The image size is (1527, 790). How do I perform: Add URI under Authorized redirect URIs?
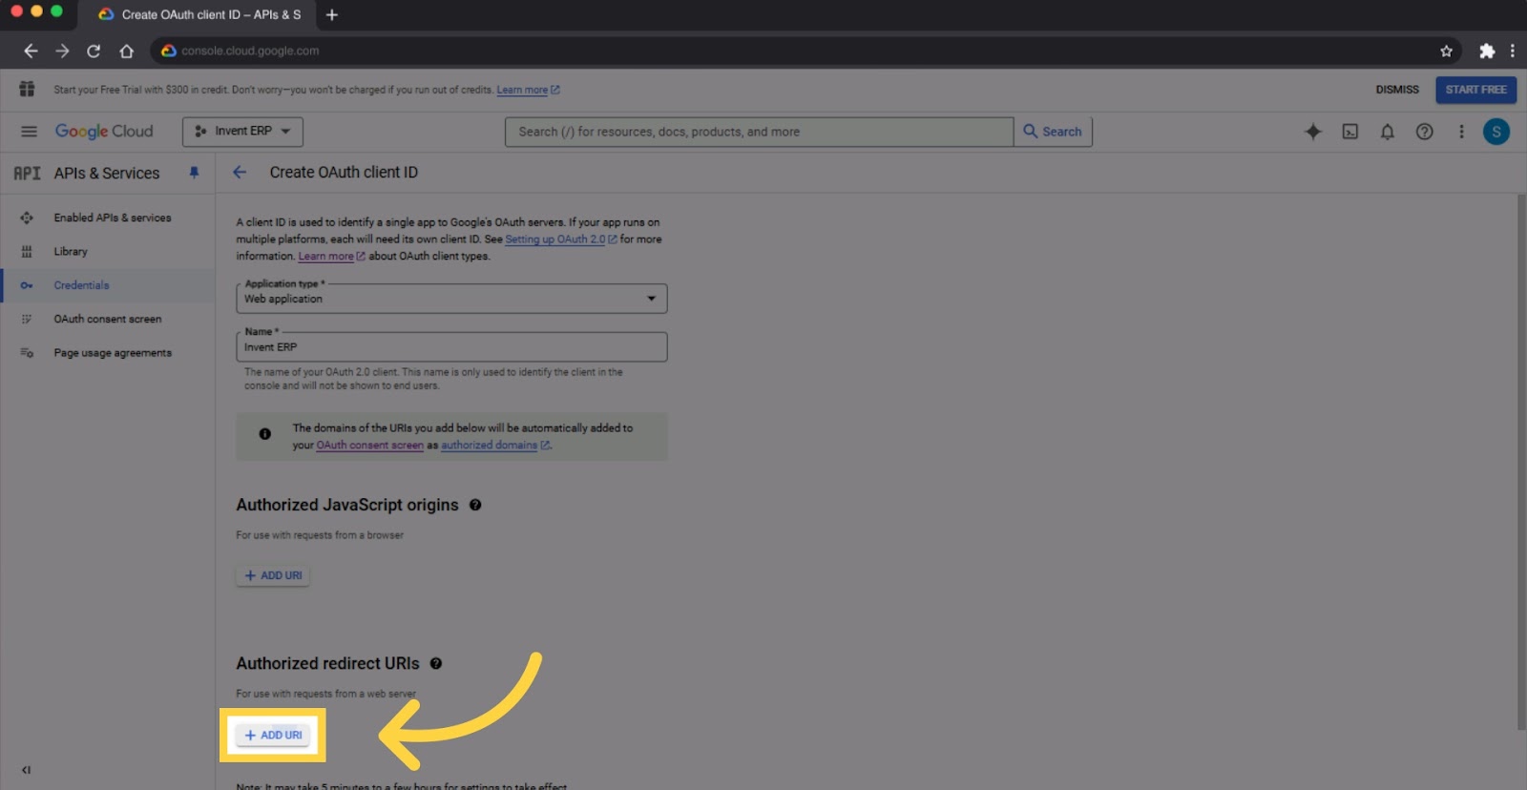point(273,735)
